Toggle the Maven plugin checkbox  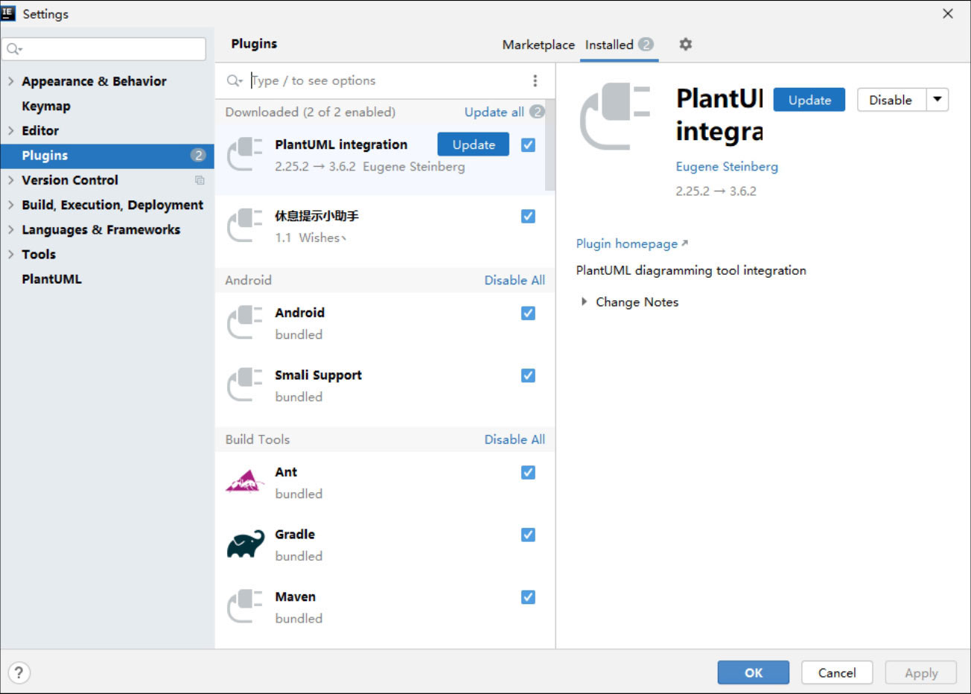tap(528, 596)
